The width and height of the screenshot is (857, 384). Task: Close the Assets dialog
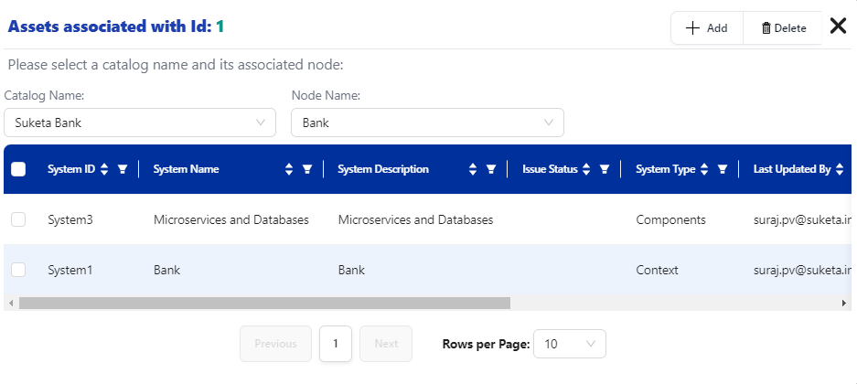(x=838, y=26)
